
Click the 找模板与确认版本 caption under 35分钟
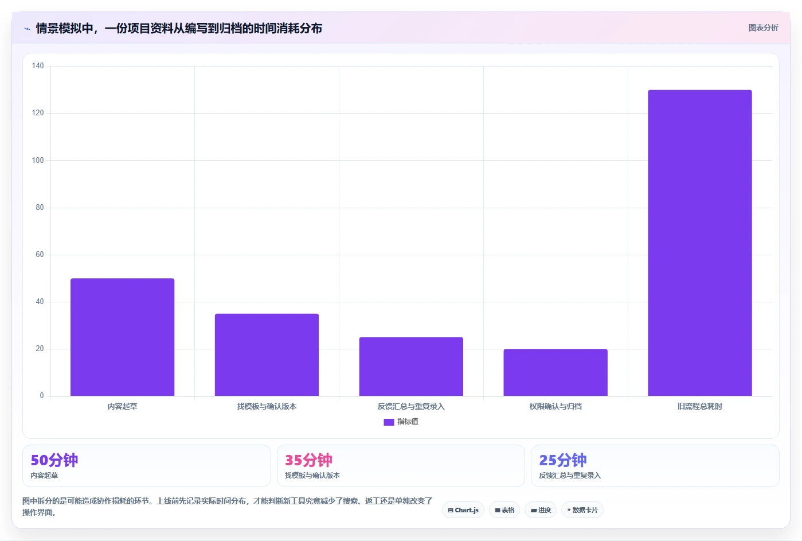pos(312,476)
